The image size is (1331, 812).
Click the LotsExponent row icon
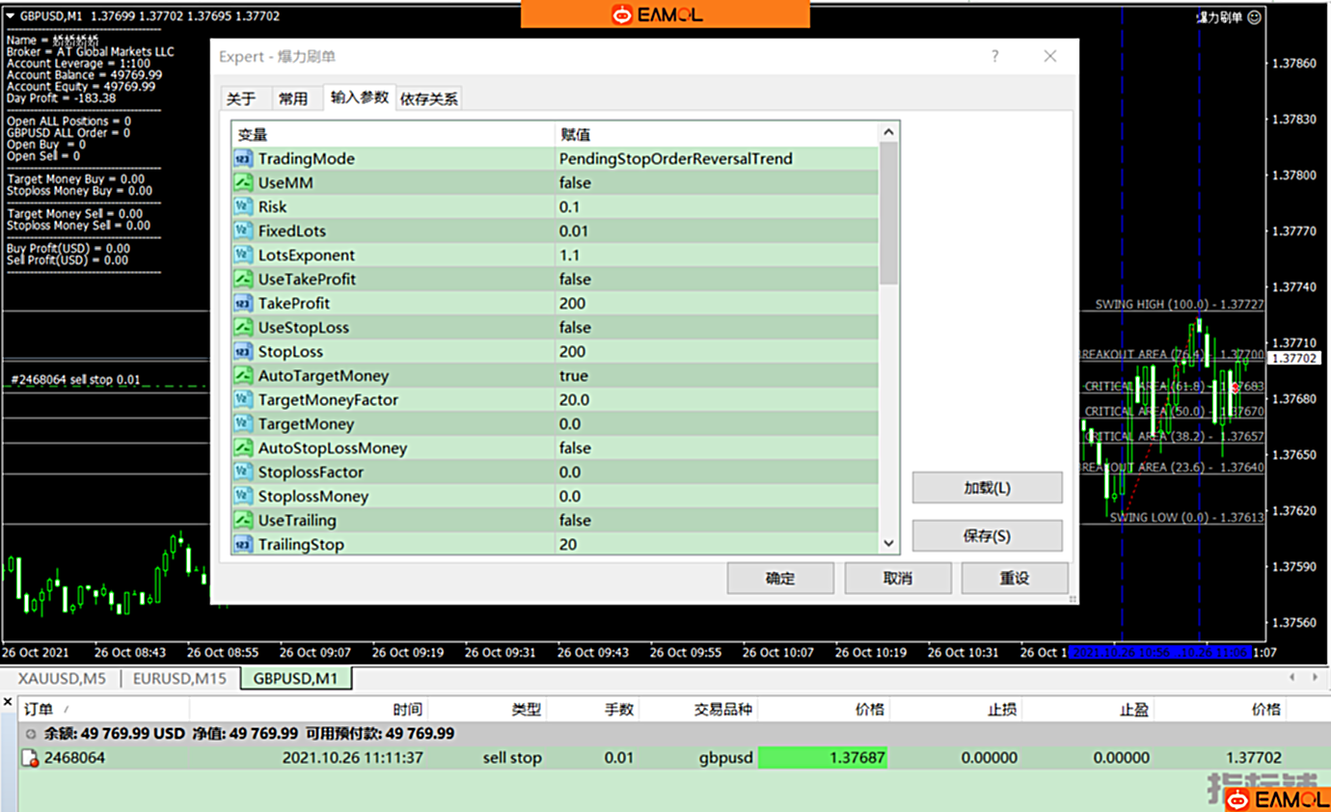click(243, 256)
